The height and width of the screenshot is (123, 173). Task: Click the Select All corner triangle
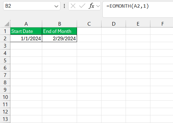pos(7,24)
